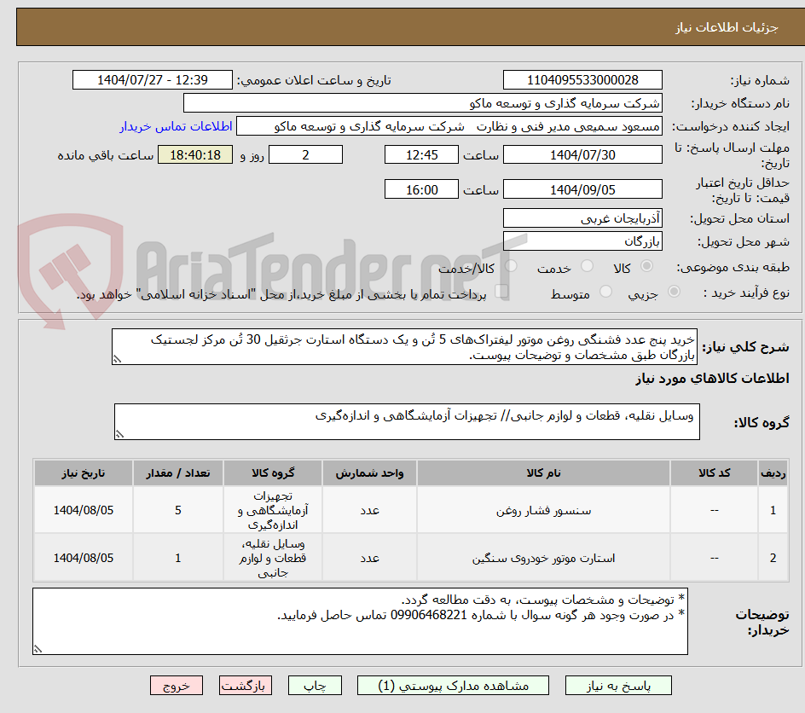Viewport: 805px width, 713px height.
Task: Click the شماره نیاز field 1104095533000028
Action: click(x=582, y=80)
